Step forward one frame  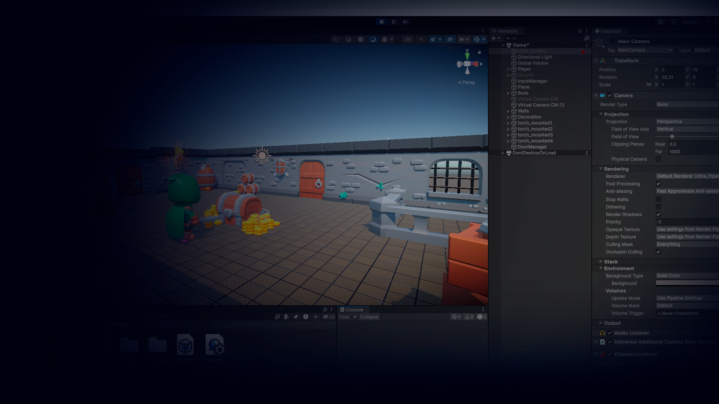405,22
